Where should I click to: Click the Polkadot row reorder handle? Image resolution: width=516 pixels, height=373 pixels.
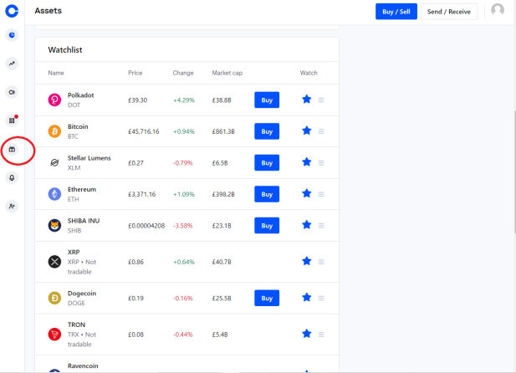[321, 100]
